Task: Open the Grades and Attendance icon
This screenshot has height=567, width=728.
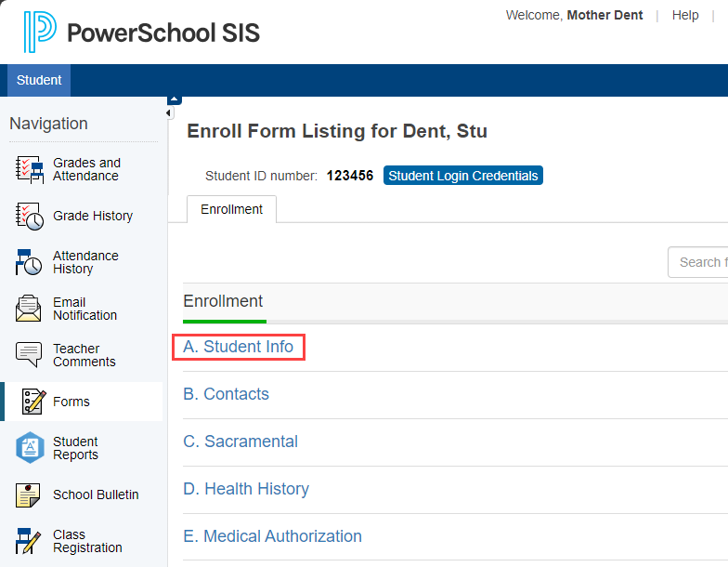Action: [x=30, y=170]
